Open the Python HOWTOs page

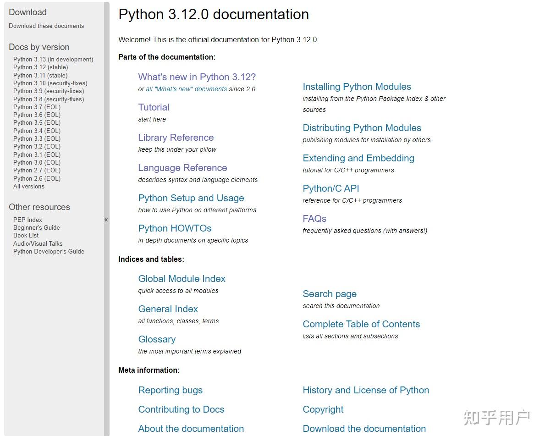175,228
